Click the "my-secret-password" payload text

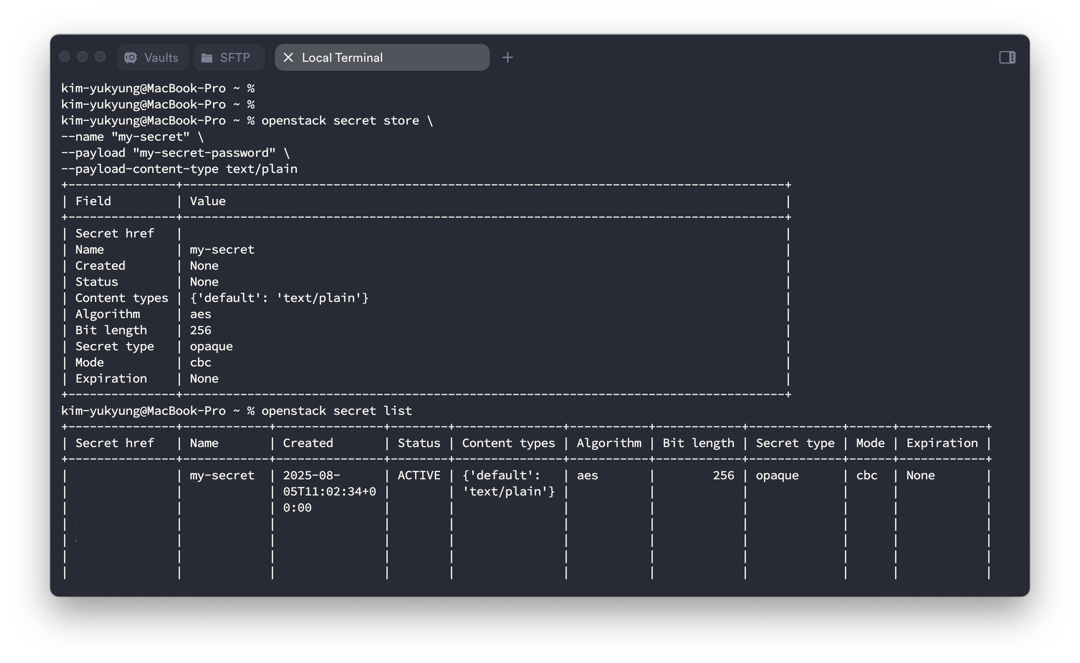click(204, 153)
